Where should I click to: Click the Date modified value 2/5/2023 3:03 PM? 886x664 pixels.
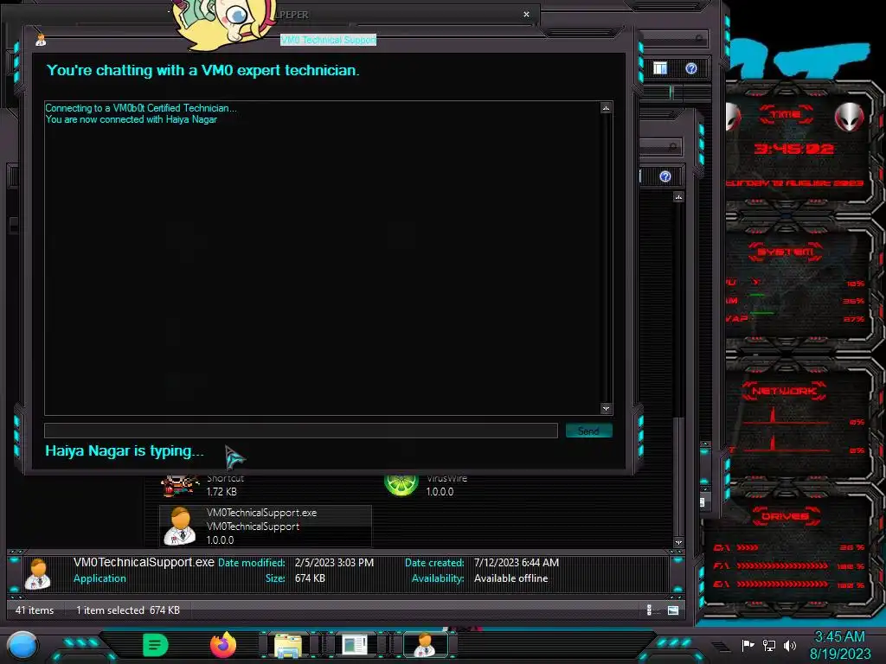click(x=334, y=563)
